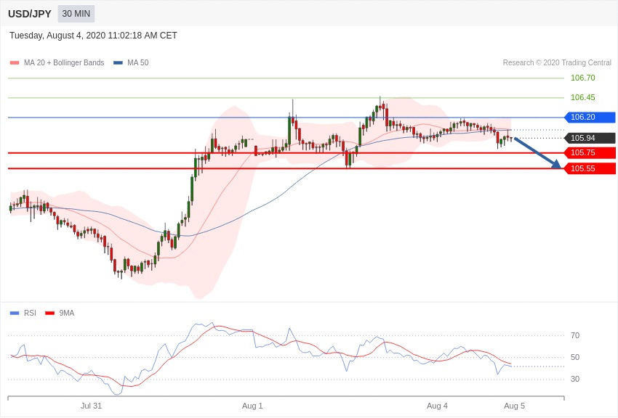618x418 pixels.
Task: Click the USD/JPY pair title
Action: tap(30, 14)
